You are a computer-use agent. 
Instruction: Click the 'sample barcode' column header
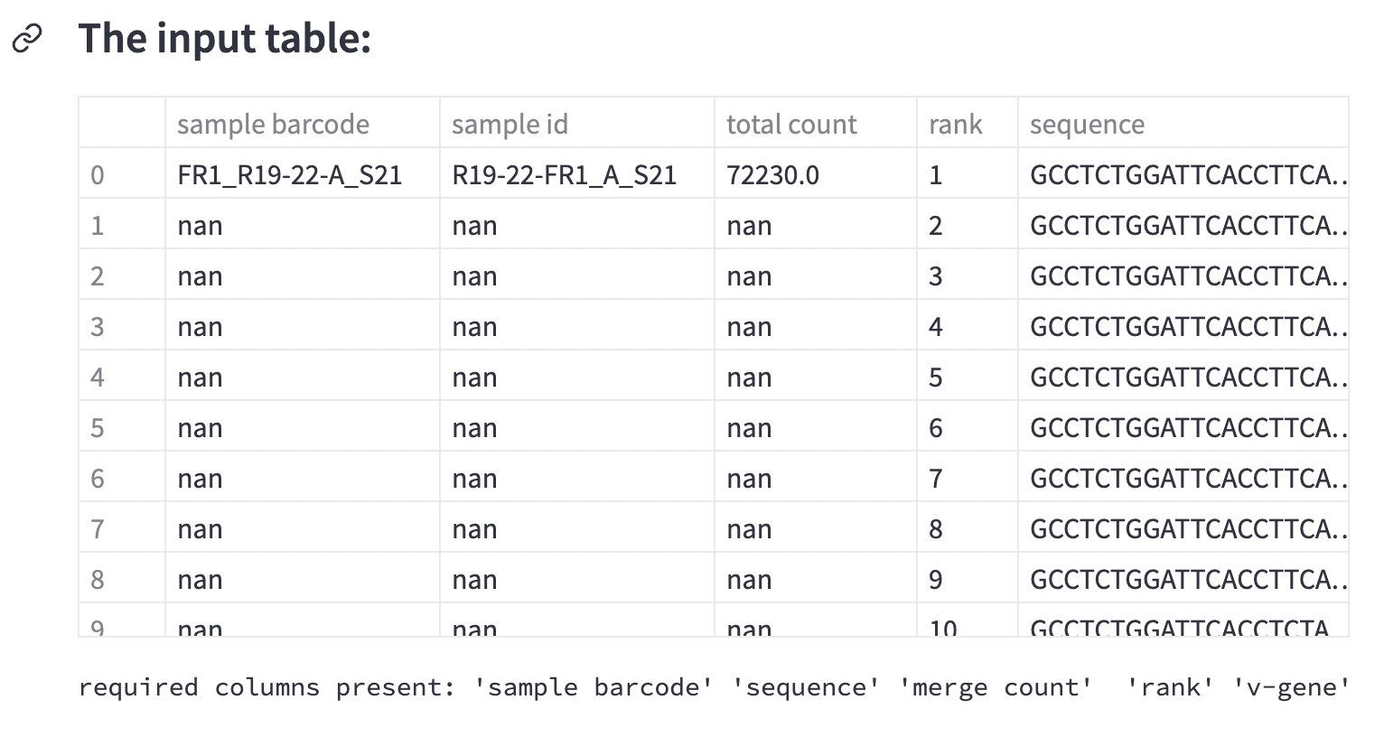pyautogui.click(x=273, y=124)
